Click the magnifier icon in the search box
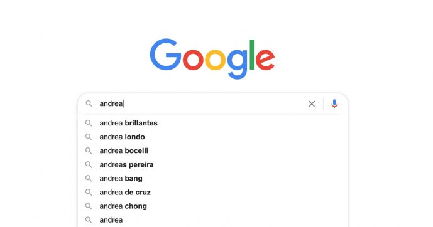 (89, 103)
